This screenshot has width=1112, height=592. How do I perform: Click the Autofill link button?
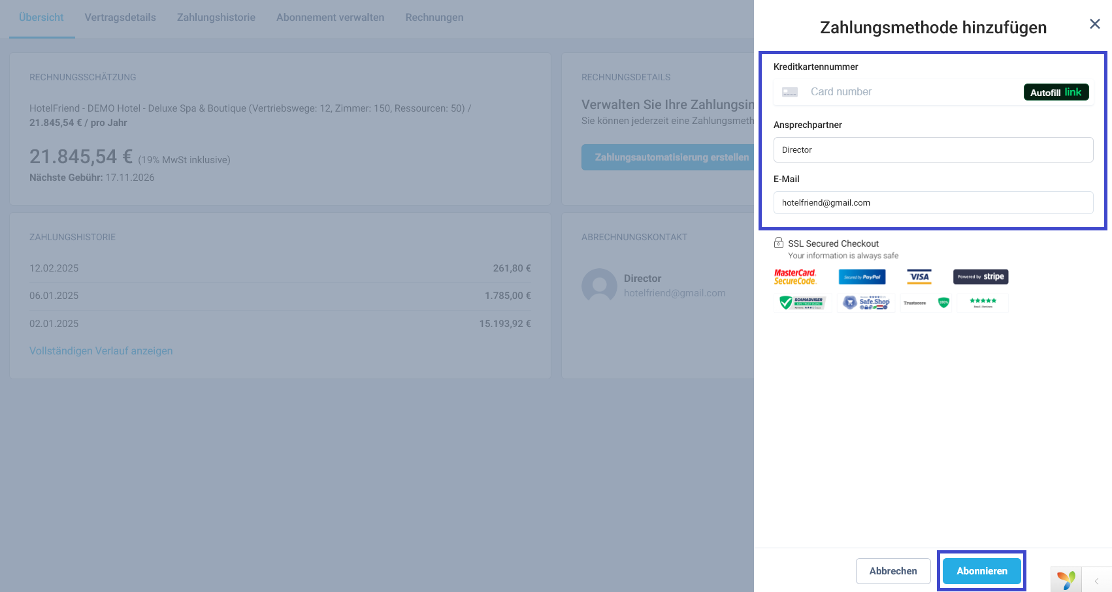1056,92
